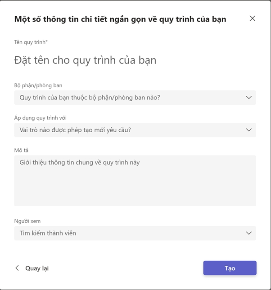The image size is (271, 290).
Task: Click chevron arrow of Người xem field
Action: (x=248, y=233)
